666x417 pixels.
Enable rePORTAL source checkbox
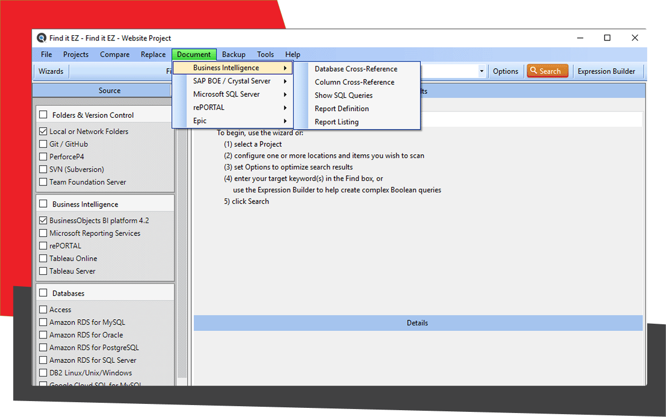[43, 245]
